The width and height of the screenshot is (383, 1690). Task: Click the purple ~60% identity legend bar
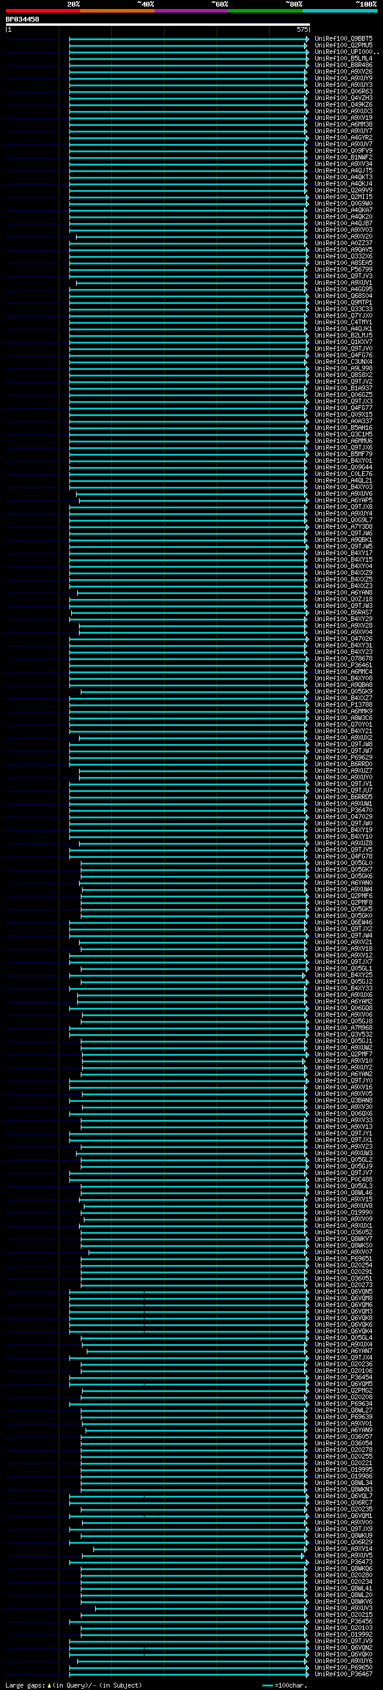pyautogui.click(x=192, y=11)
